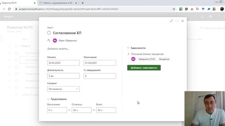The image size is (225, 126).
Task: Click the Project app title in header
Action: (x=8, y=16)
